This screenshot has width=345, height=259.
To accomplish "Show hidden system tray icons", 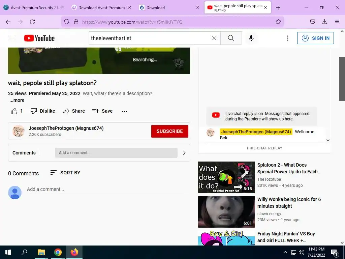I will tap(285, 252).
